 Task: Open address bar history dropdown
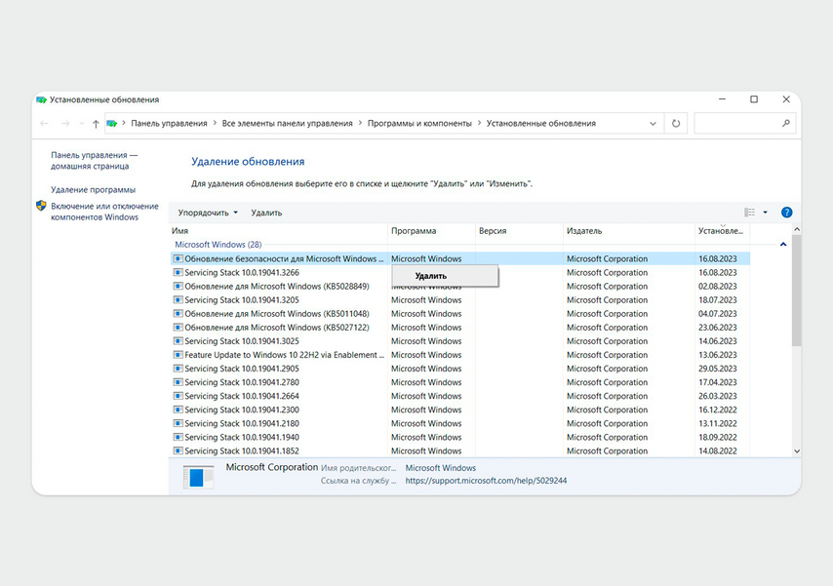coord(653,123)
